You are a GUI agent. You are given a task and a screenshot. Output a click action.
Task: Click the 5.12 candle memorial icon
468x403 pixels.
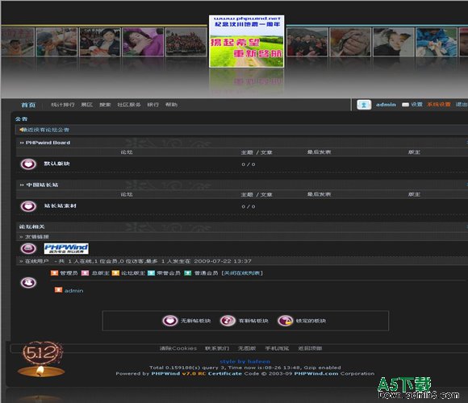41,359
